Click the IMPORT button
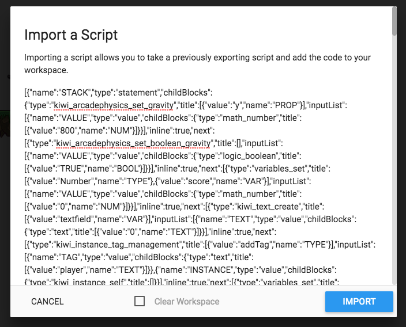This screenshot has width=406, height=327. [359, 302]
